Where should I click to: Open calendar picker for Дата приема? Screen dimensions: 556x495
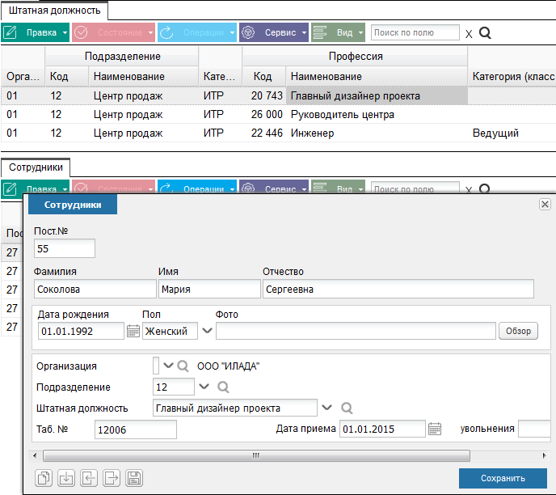click(x=435, y=429)
